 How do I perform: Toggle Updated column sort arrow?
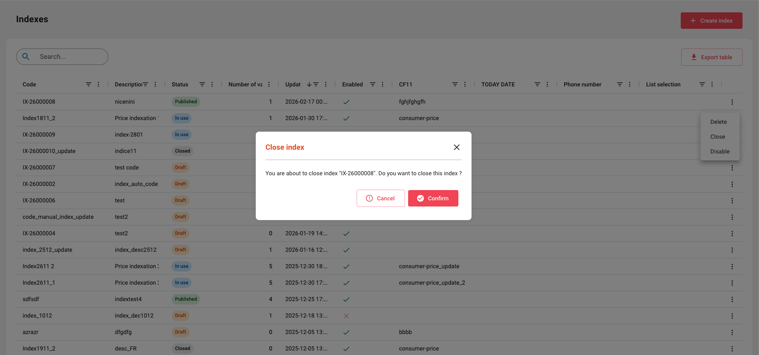click(309, 84)
